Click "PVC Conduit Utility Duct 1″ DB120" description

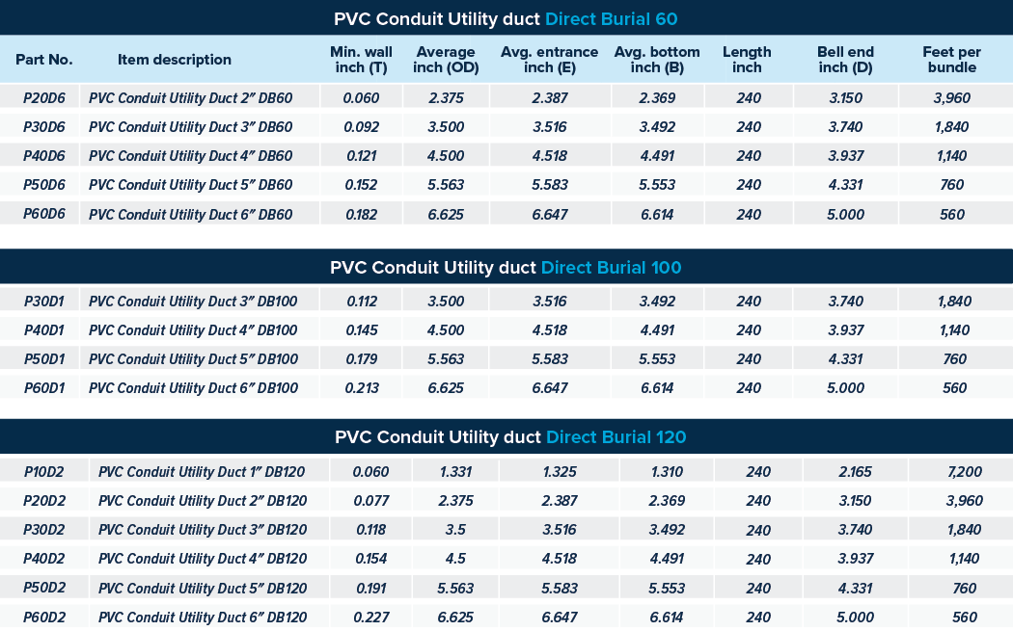203,471
